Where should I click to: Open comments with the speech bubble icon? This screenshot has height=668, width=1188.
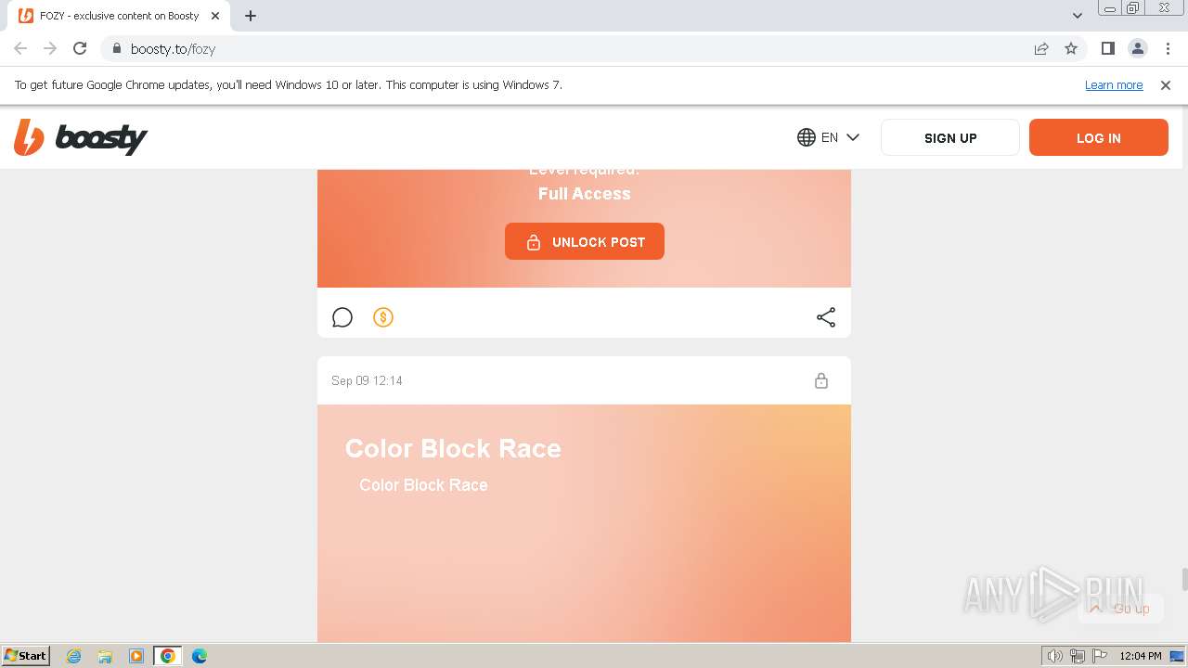tap(342, 317)
